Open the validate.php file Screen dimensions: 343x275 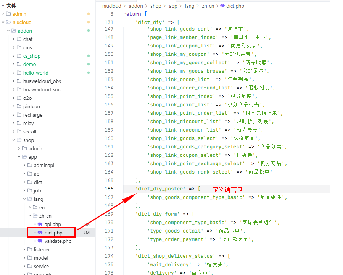(x=58, y=241)
